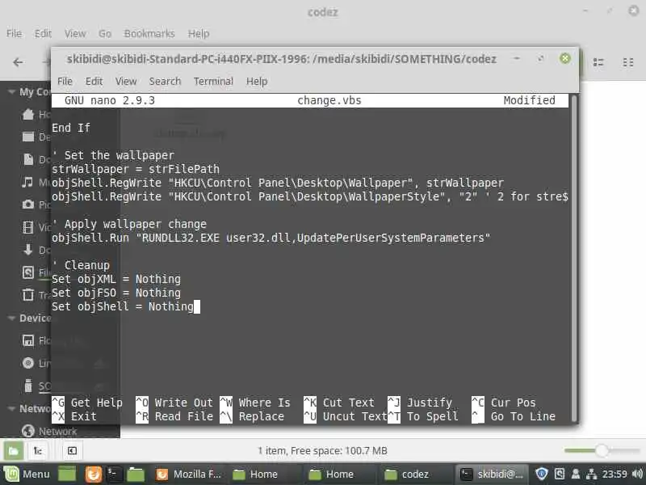Open Trash icon in file manager sidebar

point(28,295)
